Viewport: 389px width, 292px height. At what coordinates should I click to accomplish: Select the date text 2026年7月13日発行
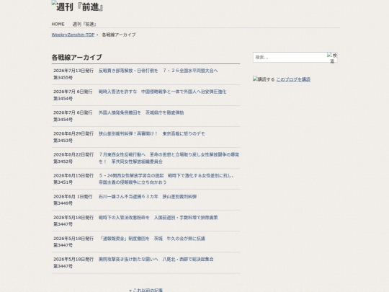pyautogui.click(x=73, y=71)
